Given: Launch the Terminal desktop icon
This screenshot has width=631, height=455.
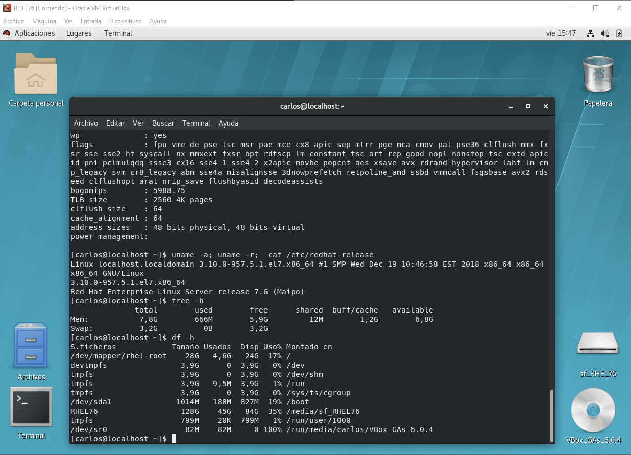Looking at the screenshot, I should (x=31, y=407).
